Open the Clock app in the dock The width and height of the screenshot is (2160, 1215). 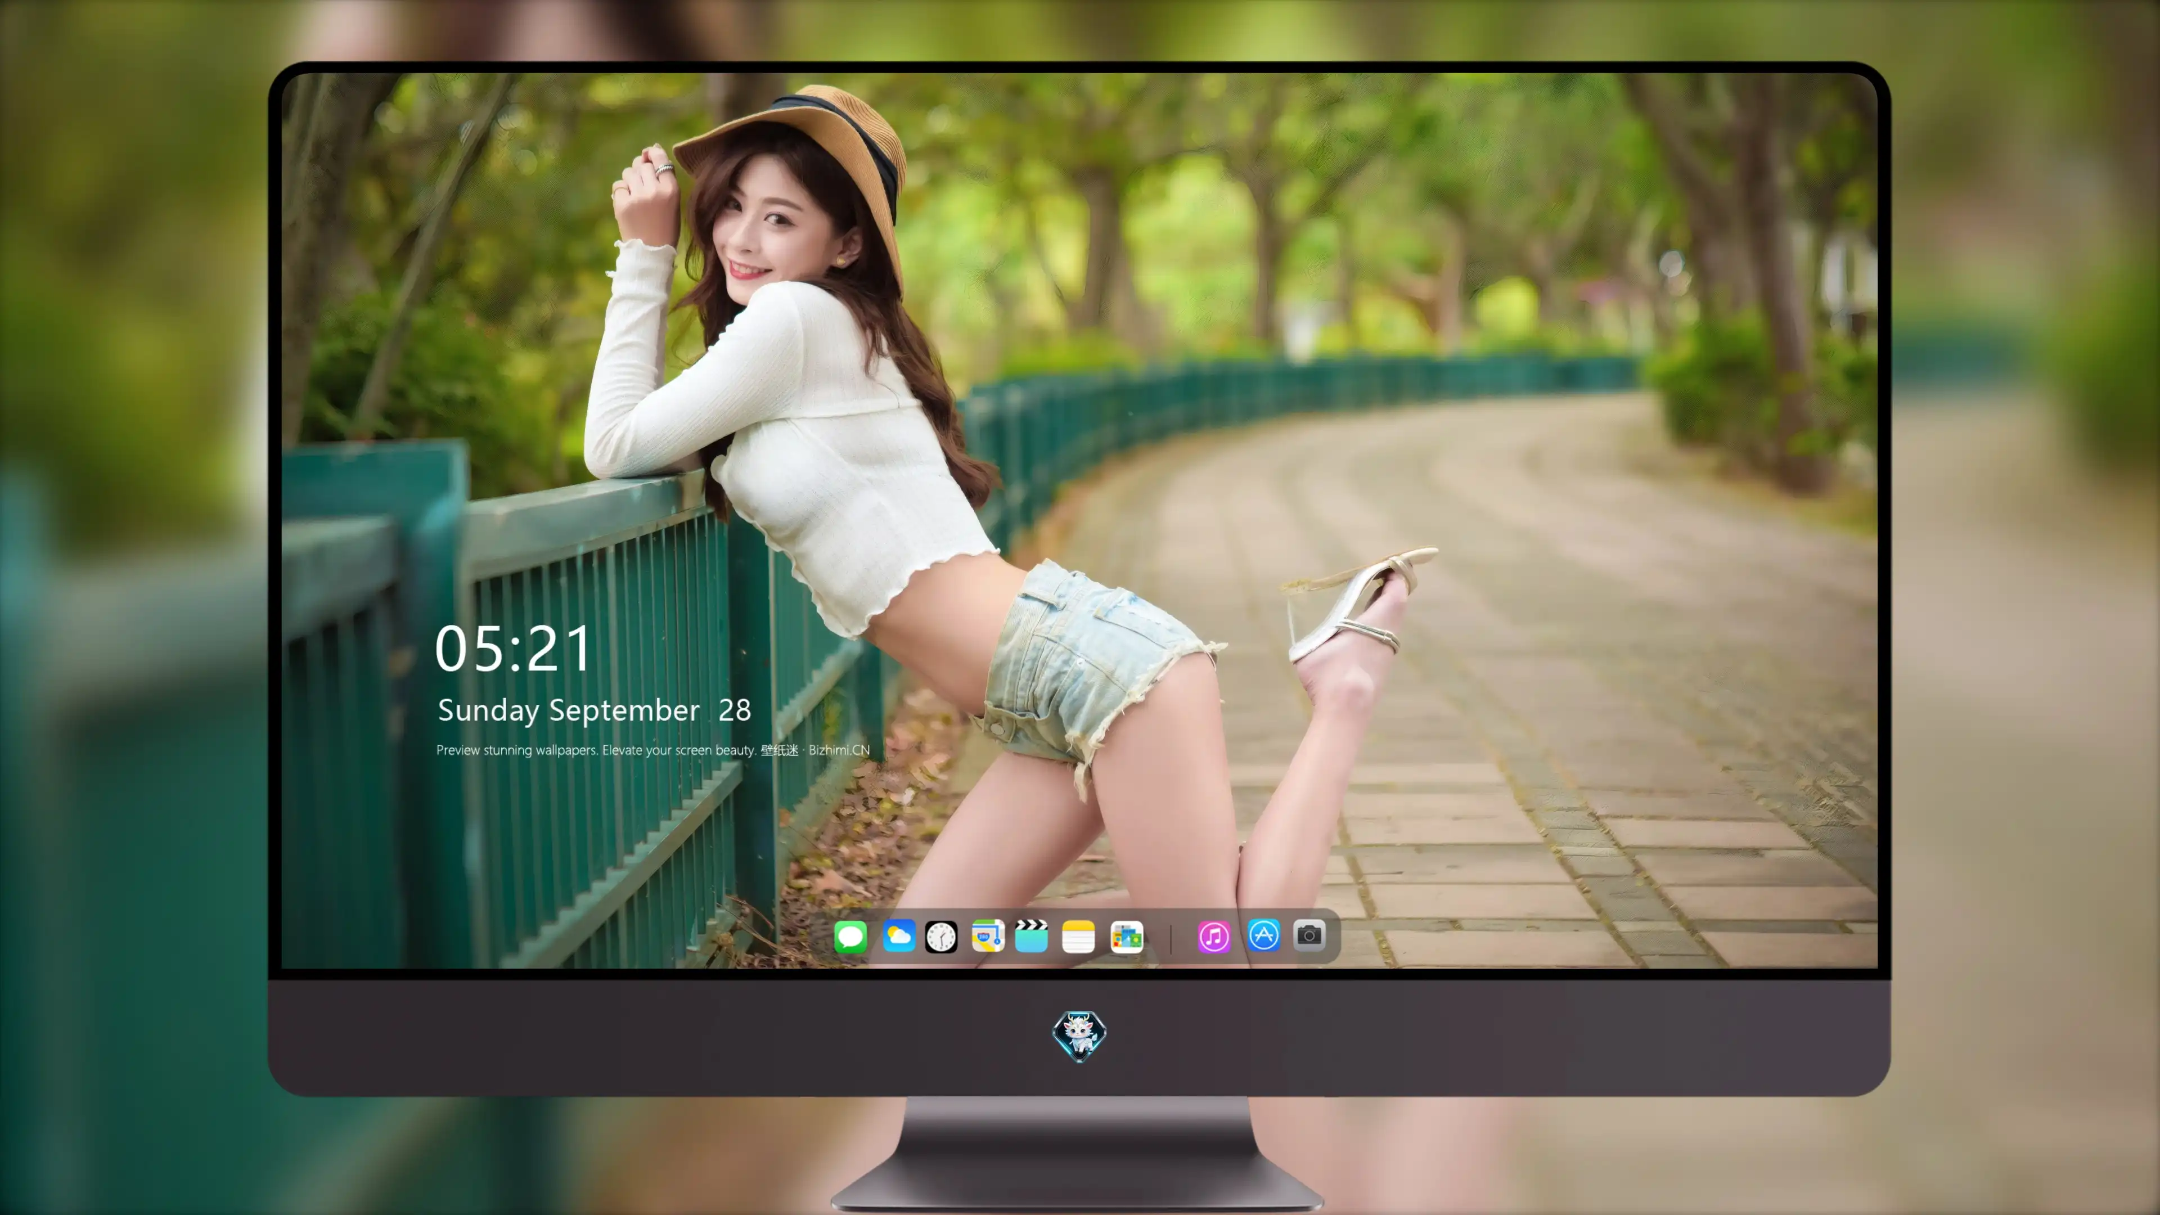pyautogui.click(x=941, y=937)
